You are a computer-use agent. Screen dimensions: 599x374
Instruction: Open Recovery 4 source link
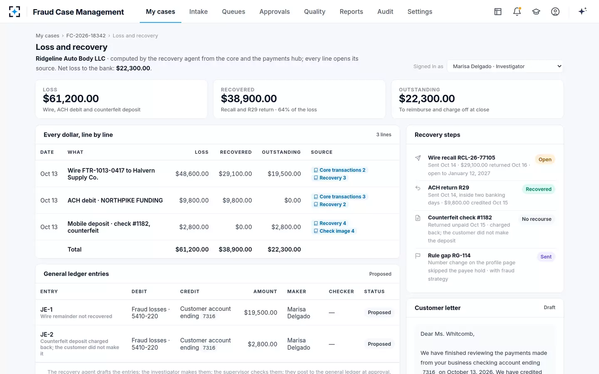(x=329, y=223)
